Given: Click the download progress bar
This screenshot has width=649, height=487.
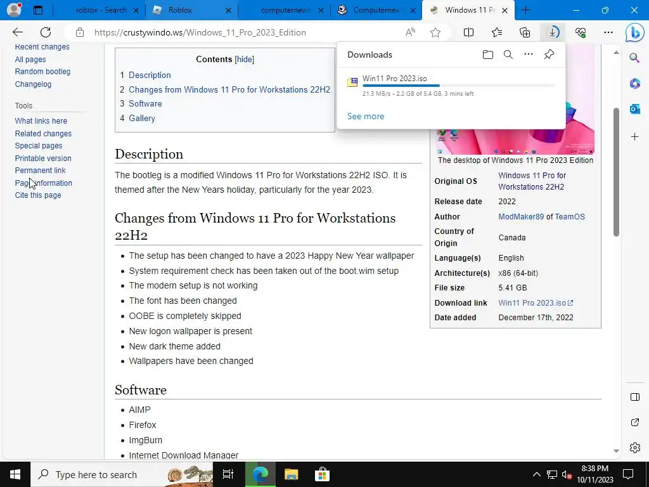Looking at the screenshot, I should point(459,86).
